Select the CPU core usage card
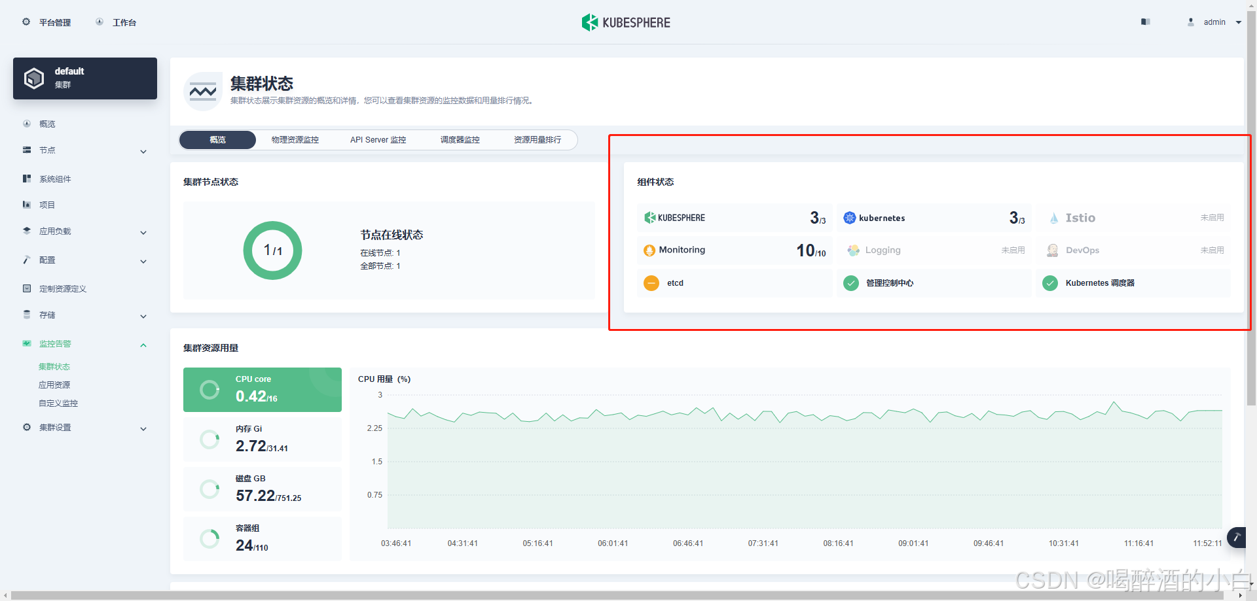This screenshot has width=1257, height=601. pos(263,390)
